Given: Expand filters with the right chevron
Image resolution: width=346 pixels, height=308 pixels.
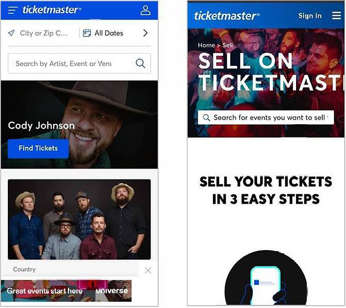Looking at the screenshot, I should pyautogui.click(x=145, y=33).
